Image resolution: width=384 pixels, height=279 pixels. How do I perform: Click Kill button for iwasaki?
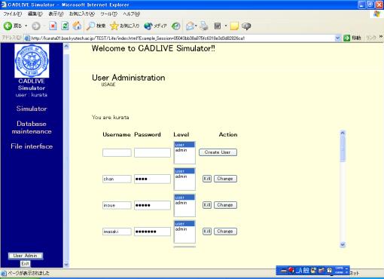click(x=207, y=231)
